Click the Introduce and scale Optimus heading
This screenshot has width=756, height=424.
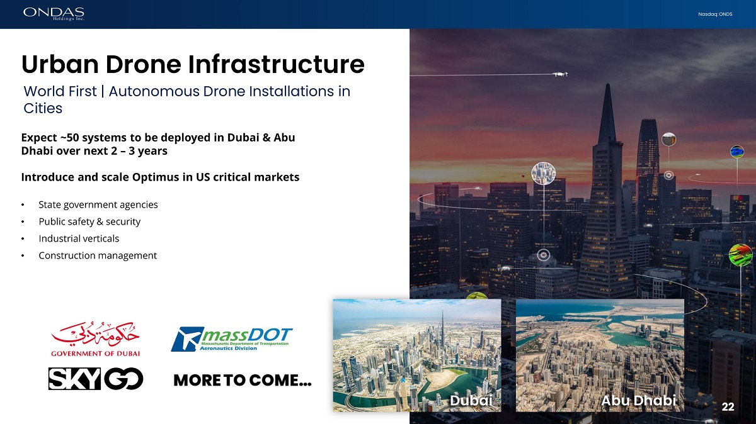point(160,177)
